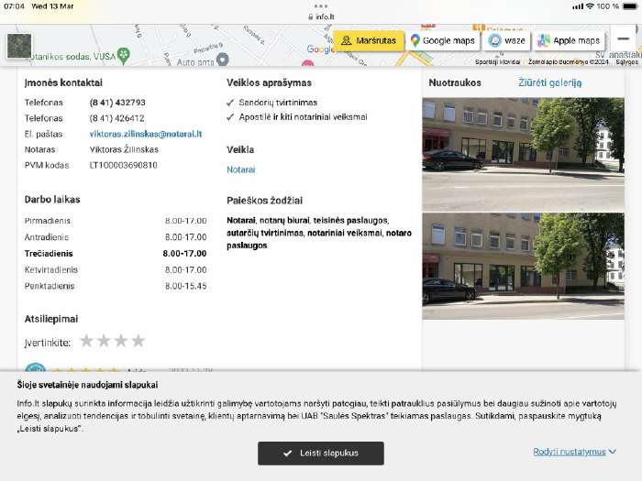642x481 pixels.
Task: Open location in Waze
Action: tap(508, 40)
